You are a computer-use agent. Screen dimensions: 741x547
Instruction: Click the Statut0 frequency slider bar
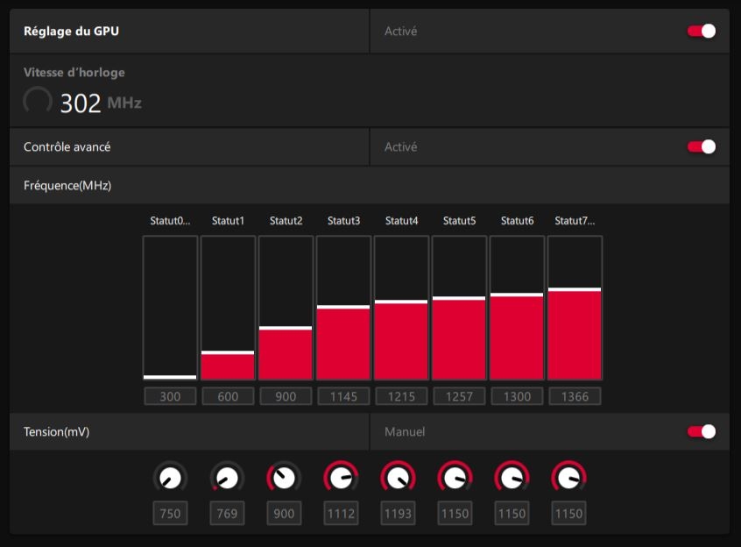click(170, 308)
